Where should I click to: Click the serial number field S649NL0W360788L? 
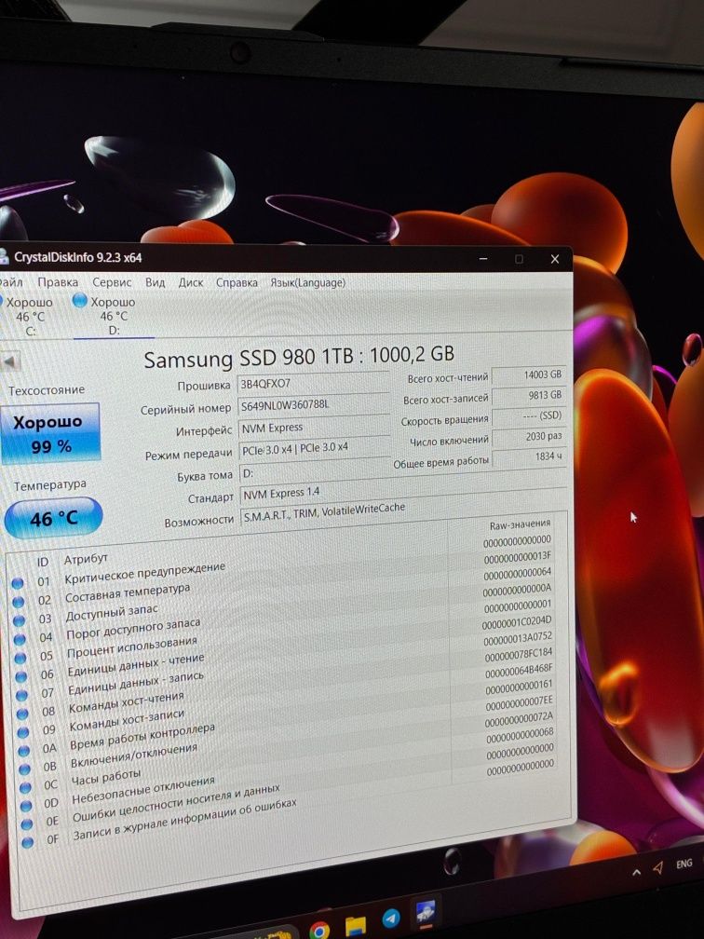pos(314,405)
